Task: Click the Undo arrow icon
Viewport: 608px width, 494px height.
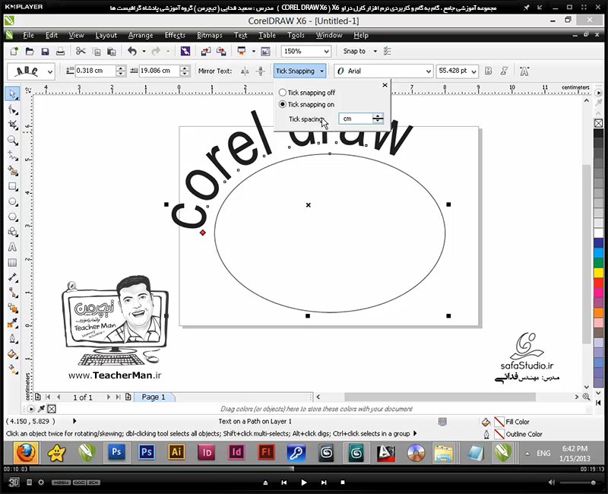Action: pyautogui.click(x=132, y=51)
